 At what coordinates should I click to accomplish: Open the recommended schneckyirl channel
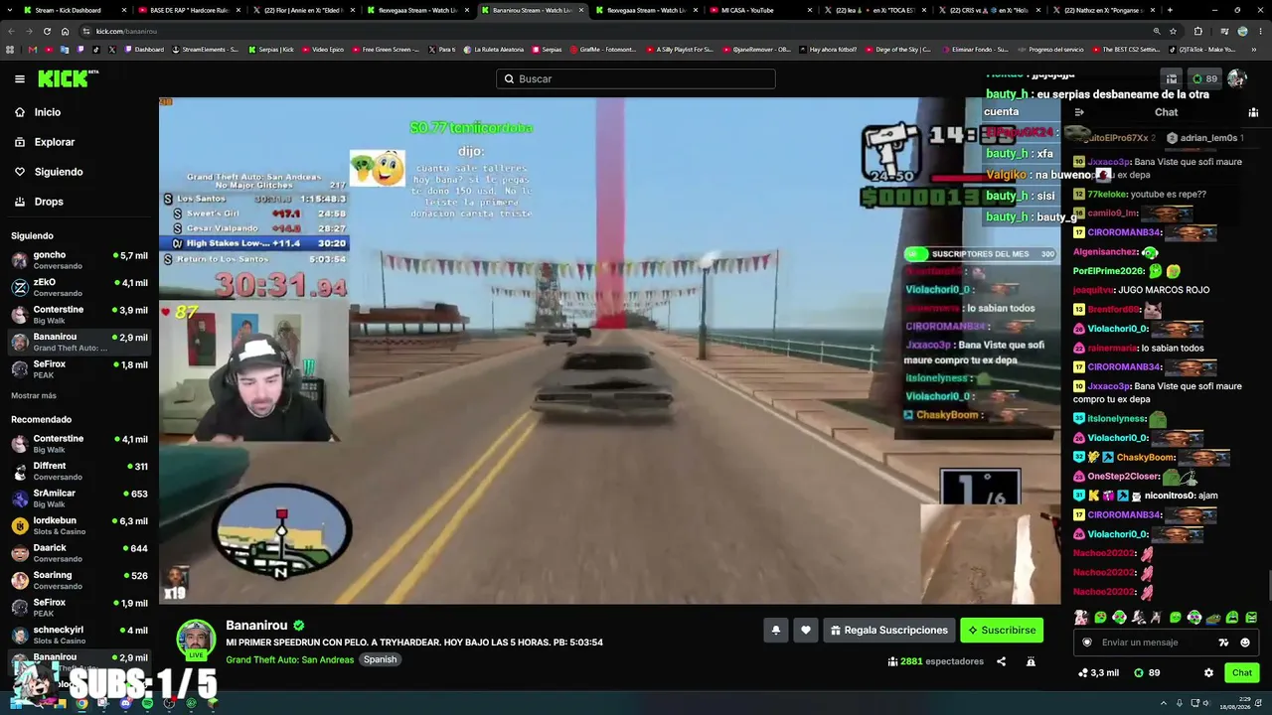tap(79, 635)
